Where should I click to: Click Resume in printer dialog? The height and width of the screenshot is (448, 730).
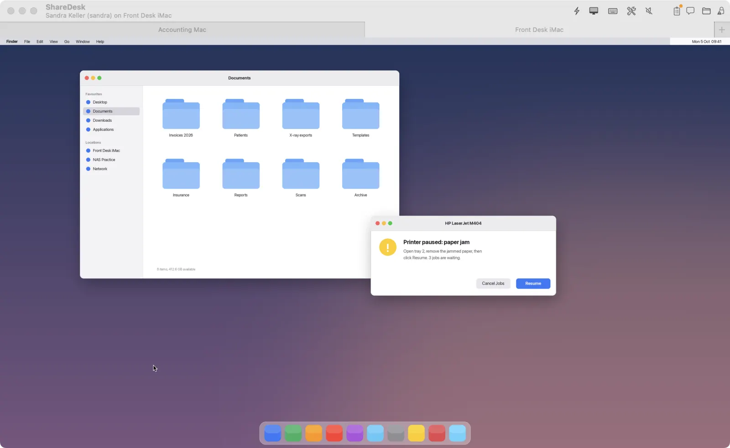[x=533, y=283]
